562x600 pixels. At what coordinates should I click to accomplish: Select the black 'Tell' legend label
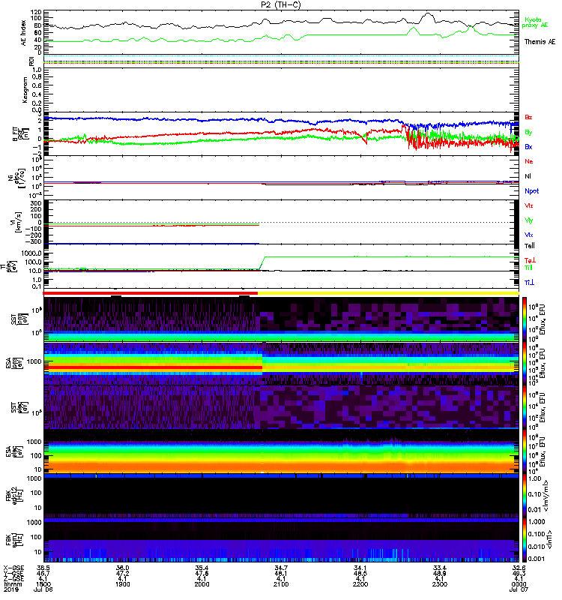click(530, 246)
